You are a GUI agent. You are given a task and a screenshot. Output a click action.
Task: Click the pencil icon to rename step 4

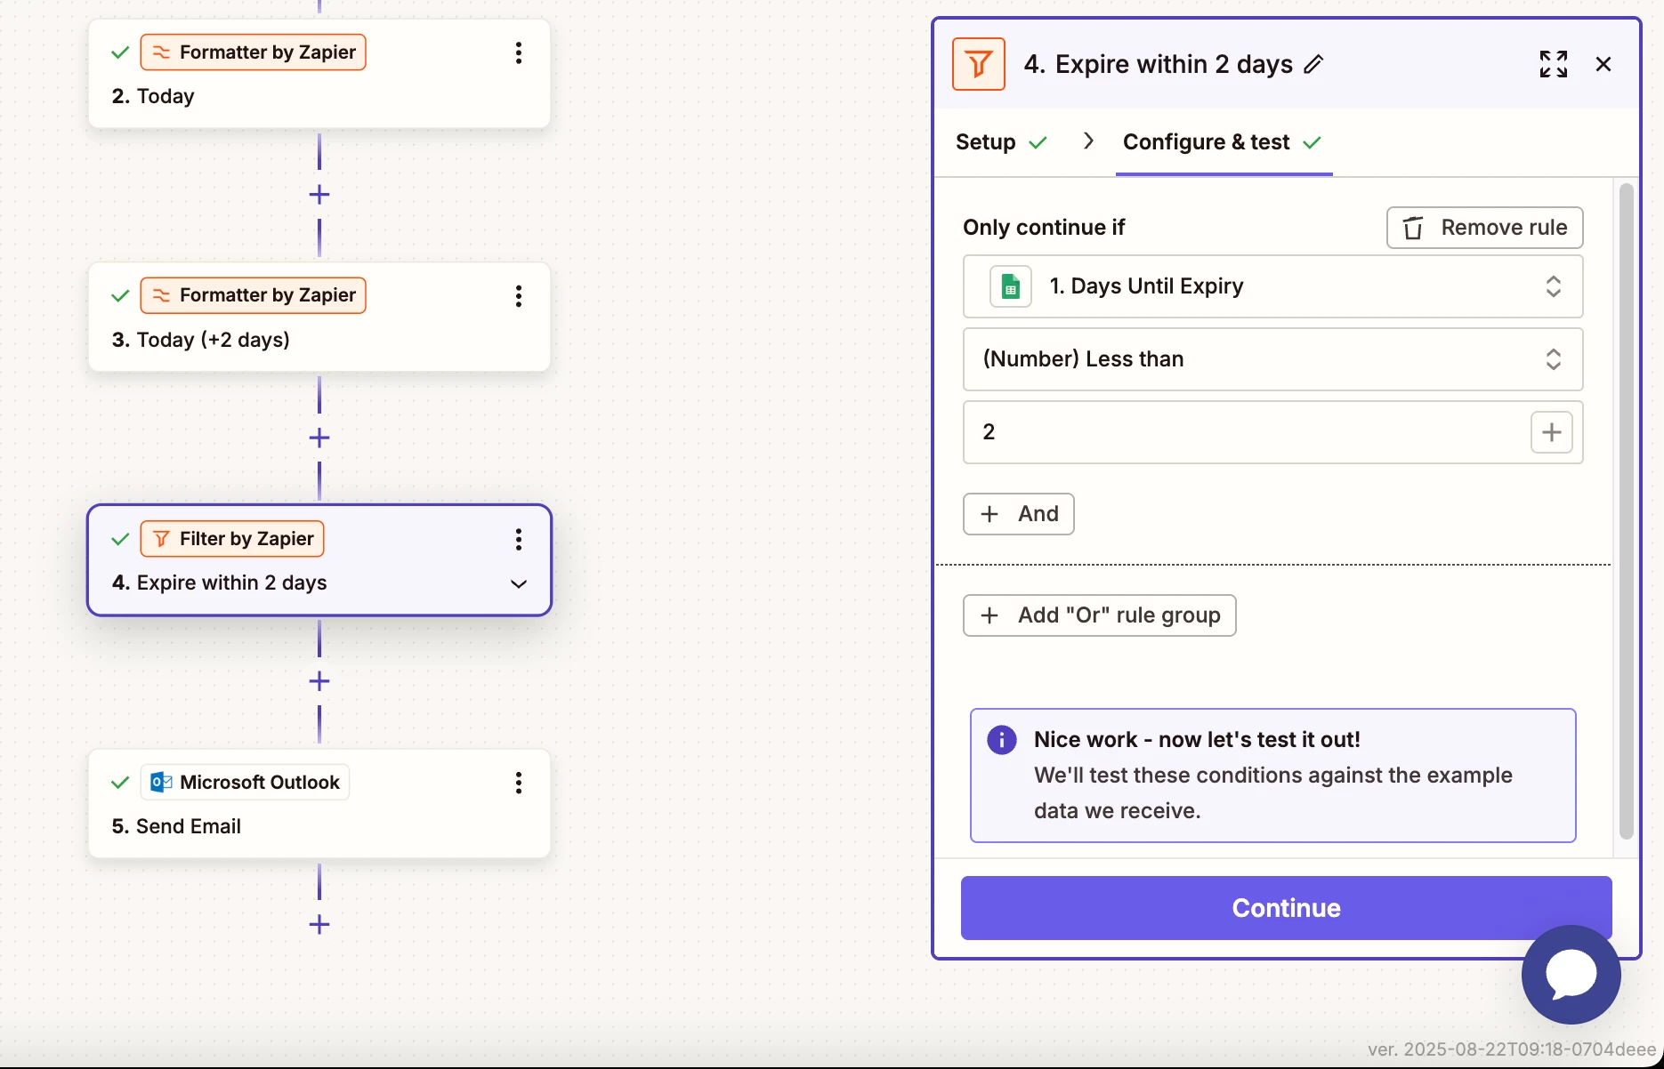point(1313,64)
